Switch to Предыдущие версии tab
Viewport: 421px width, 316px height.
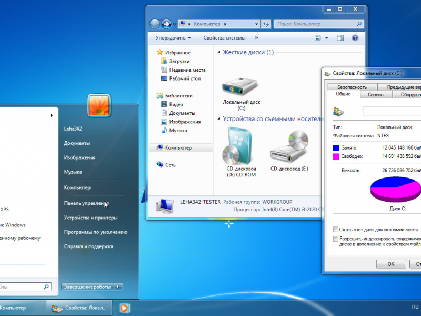pyautogui.click(x=399, y=87)
